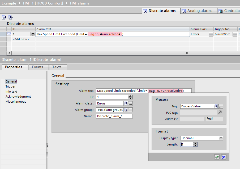Click the PLC tag field

(199, 113)
